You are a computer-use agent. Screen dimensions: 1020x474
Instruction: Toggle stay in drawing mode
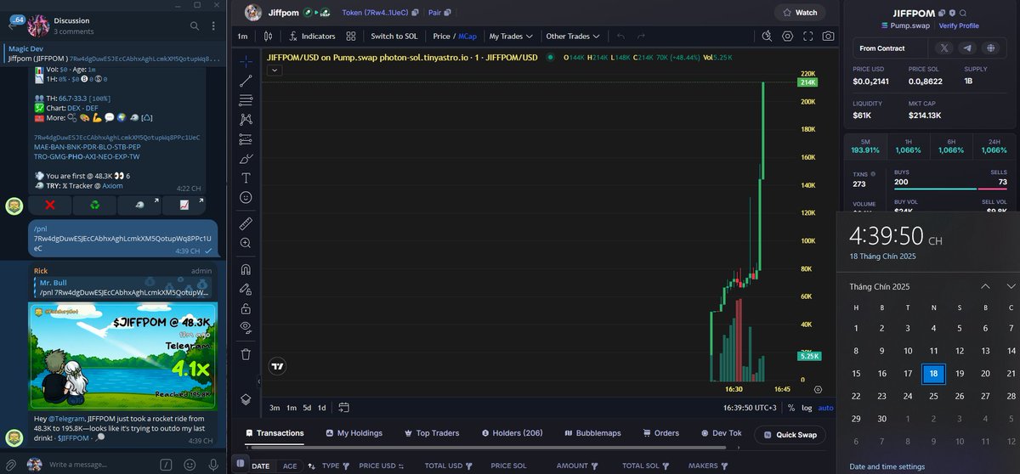click(246, 289)
